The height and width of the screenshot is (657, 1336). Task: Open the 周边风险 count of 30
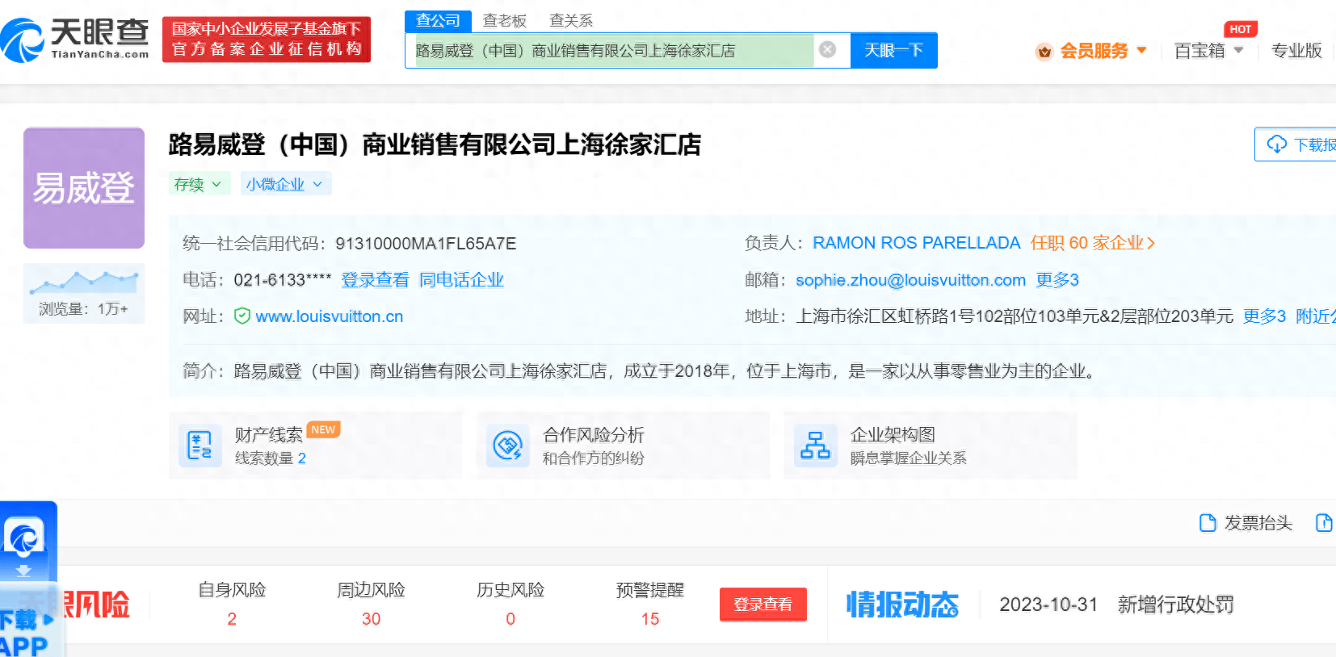pyautogui.click(x=371, y=619)
